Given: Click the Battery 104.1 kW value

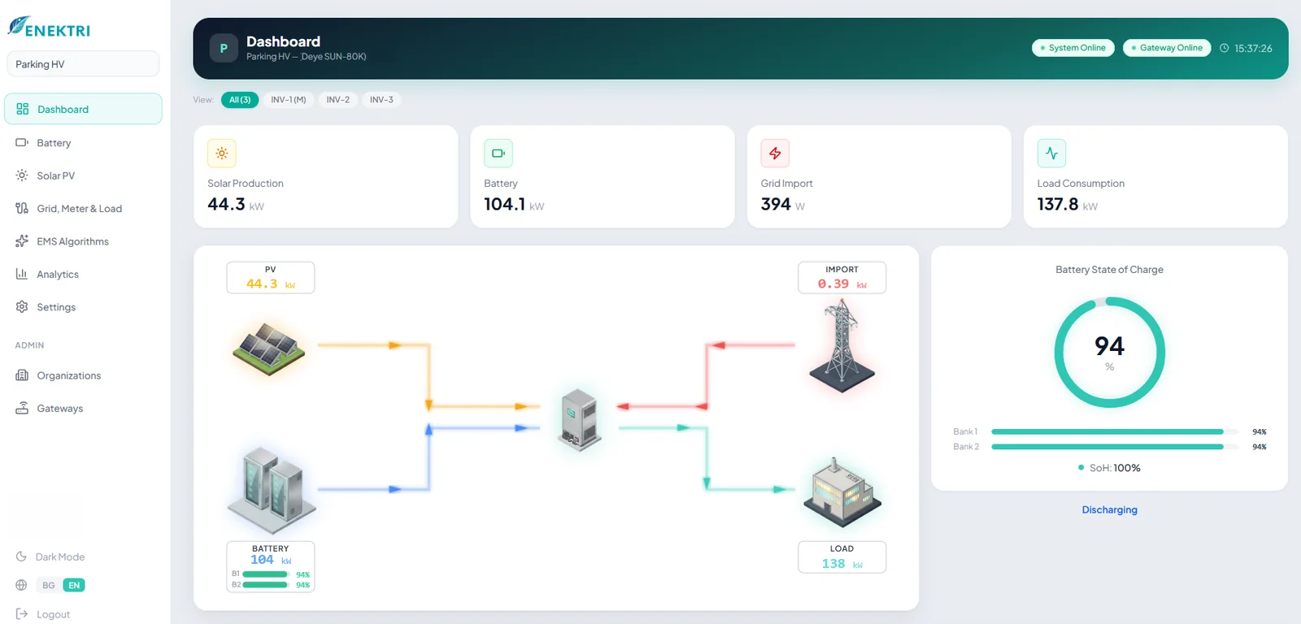Looking at the screenshot, I should point(514,205).
